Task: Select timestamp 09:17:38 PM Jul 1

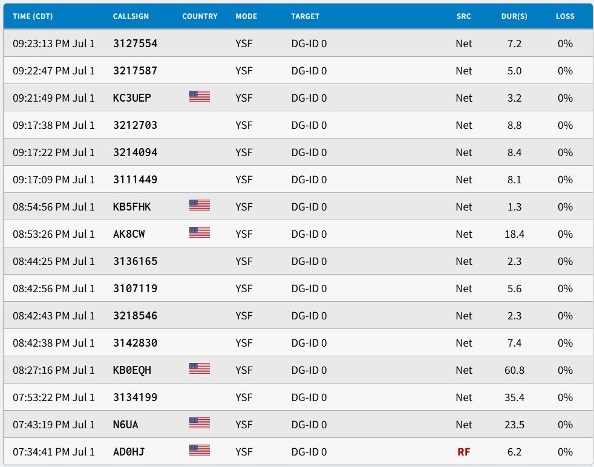Action: pos(53,125)
